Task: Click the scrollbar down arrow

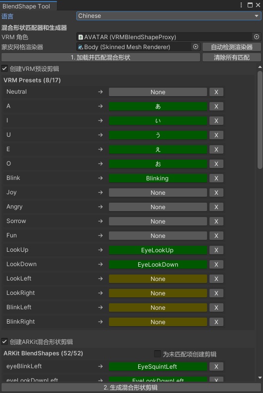Action: pos(260,378)
